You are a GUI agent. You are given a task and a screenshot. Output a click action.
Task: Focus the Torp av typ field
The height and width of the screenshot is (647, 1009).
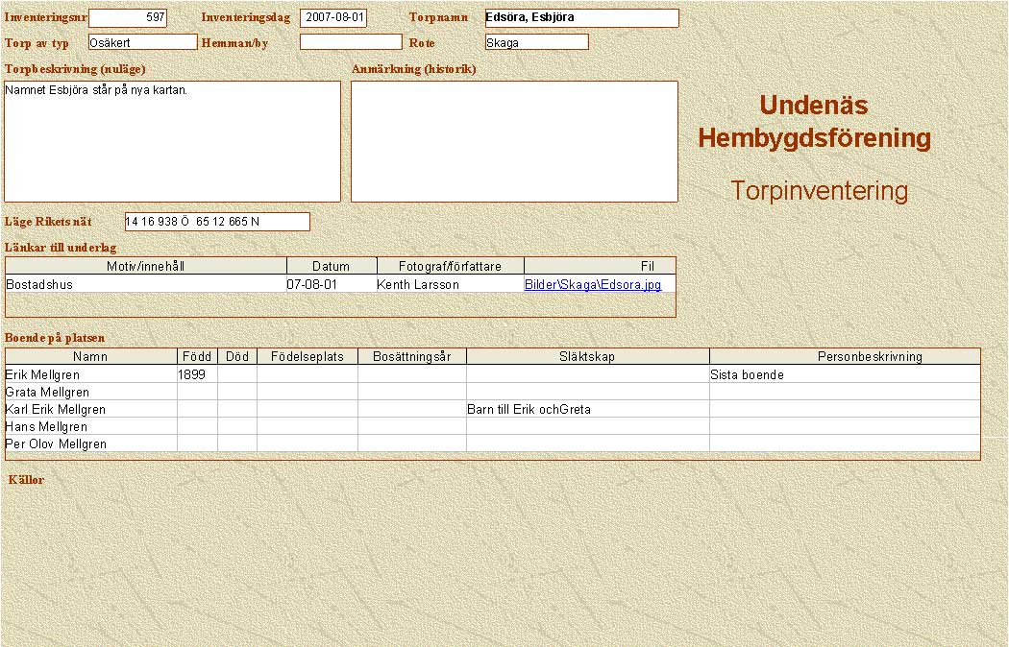click(142, 42)
